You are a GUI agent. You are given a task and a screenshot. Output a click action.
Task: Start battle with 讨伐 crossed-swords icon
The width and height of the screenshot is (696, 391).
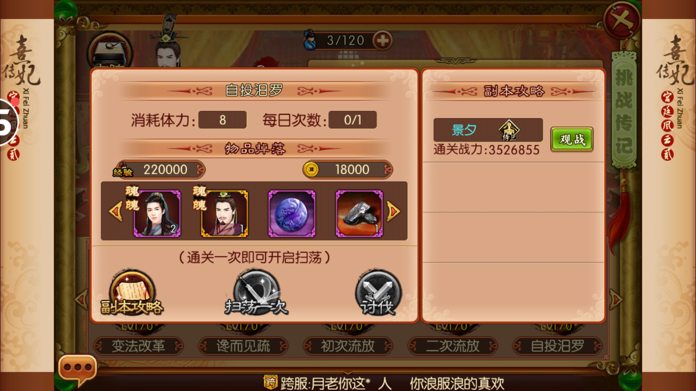click(x=378, y=293)
